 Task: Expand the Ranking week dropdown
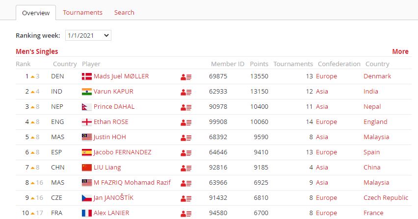(88, 35)
